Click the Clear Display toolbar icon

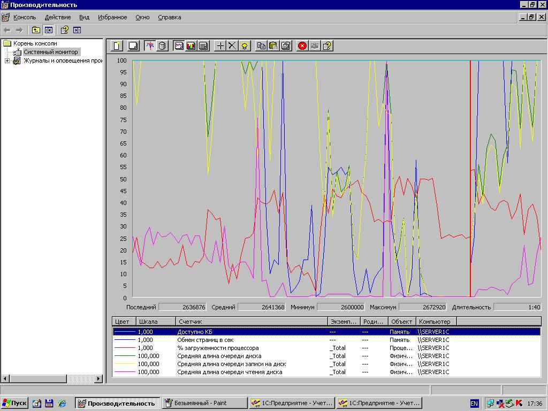tap(133, 46)
